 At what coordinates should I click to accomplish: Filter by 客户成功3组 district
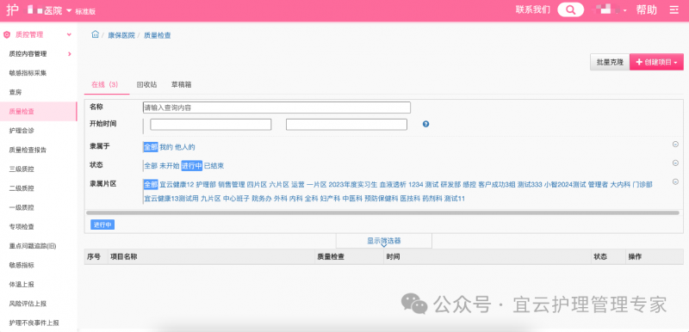tap(497, 185)
